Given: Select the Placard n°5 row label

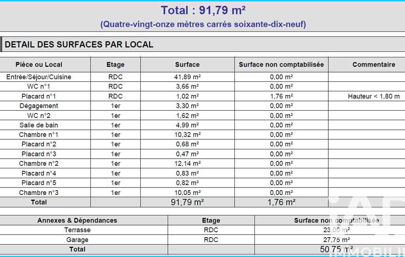Looking at the screenshot, I should 39,183.
